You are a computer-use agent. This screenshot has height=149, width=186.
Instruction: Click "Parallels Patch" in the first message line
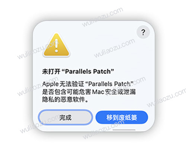point(109,84)
